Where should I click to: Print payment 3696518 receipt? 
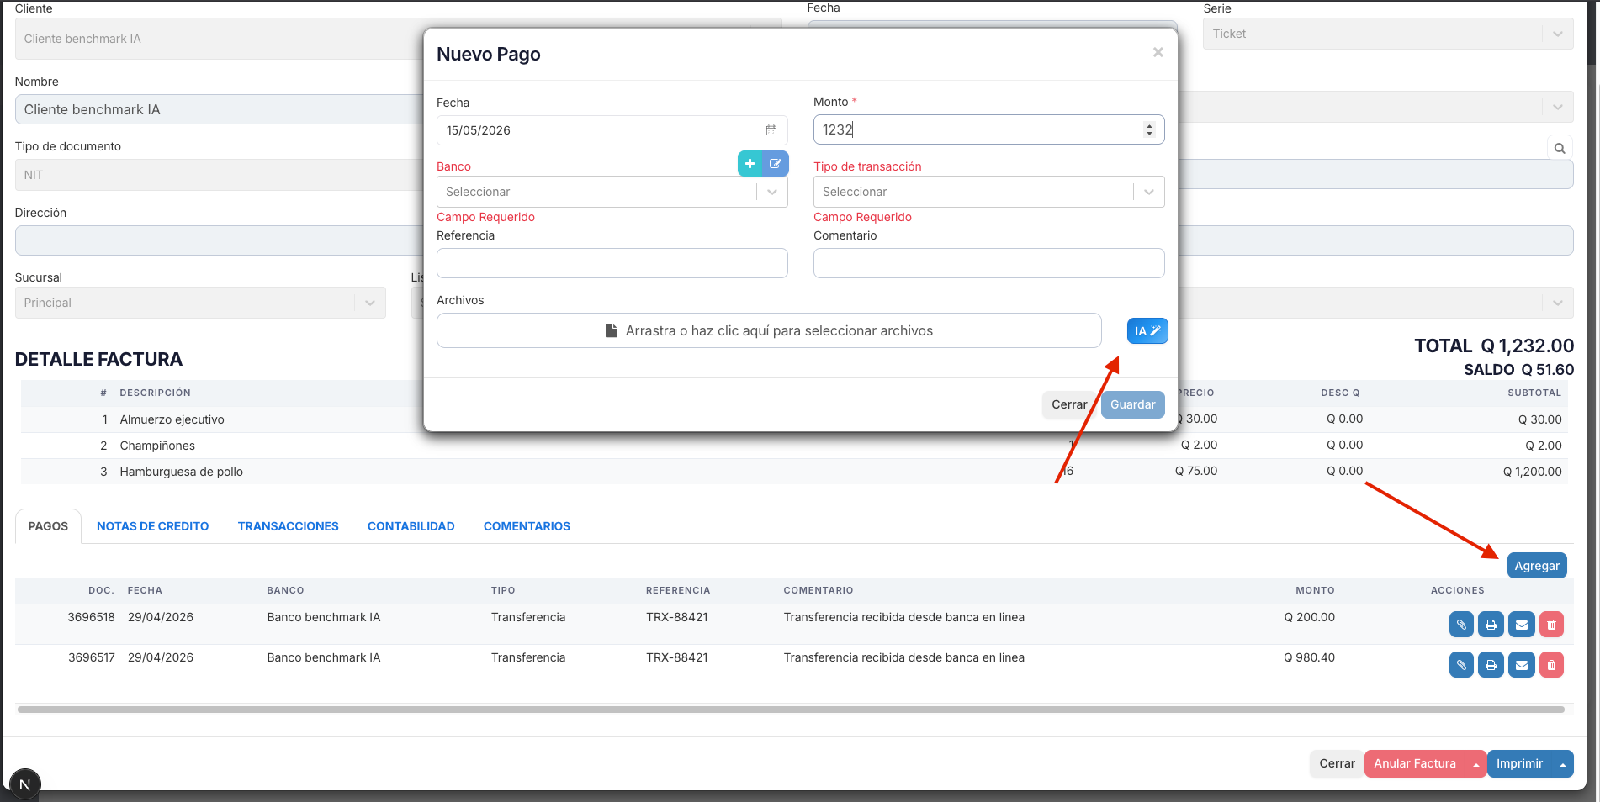pos(1491,625)
